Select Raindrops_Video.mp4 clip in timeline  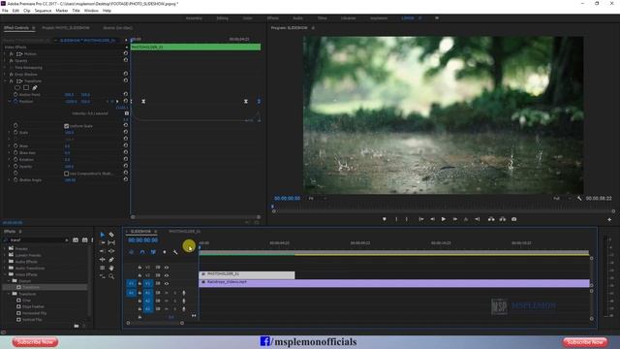[x=394, y=282]
